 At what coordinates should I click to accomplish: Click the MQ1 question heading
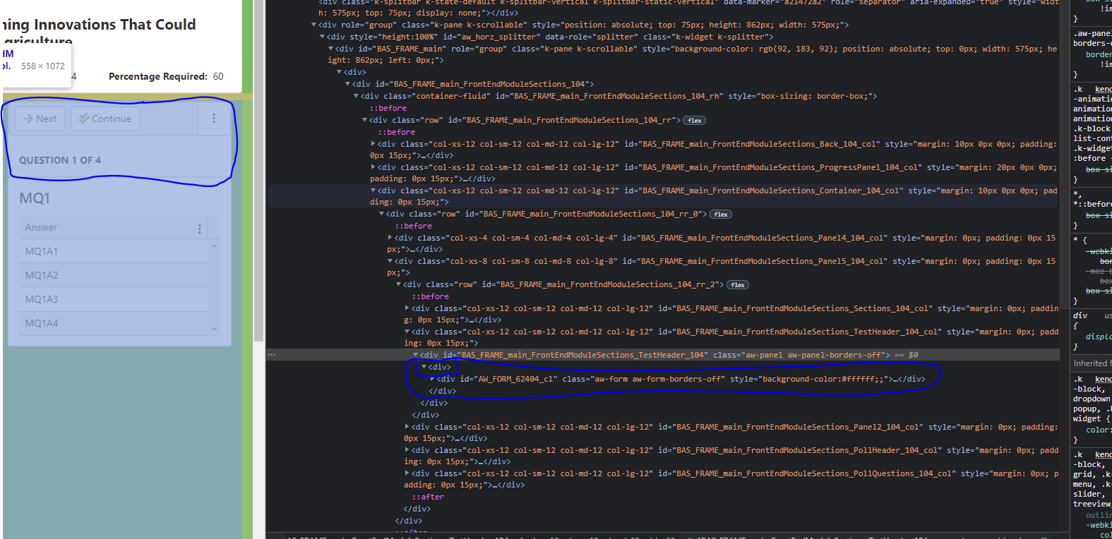tap(35, 198)
